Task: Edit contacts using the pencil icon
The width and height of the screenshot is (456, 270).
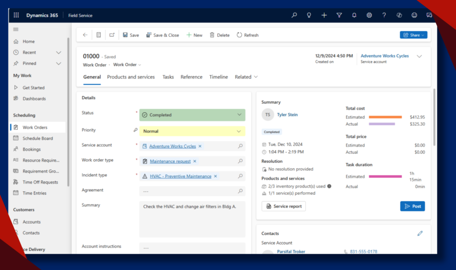Action: click(x=419, y=233)
